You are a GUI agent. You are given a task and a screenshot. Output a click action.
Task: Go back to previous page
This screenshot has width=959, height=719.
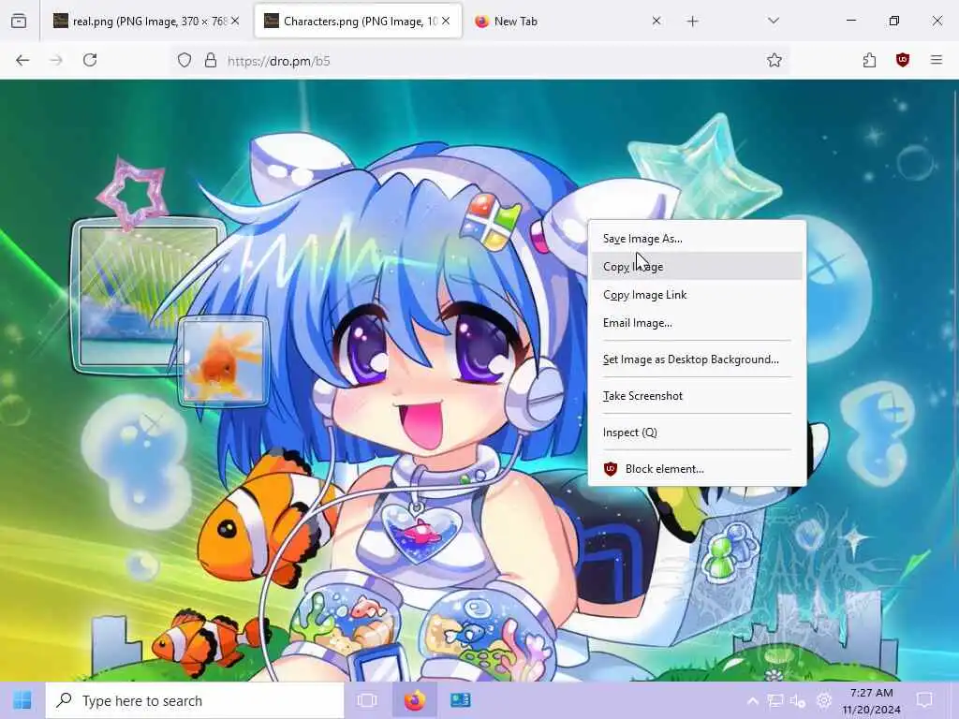click(22, 60)
